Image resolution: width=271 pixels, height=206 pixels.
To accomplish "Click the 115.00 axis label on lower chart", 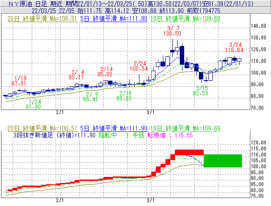I will tap(258, 149).
